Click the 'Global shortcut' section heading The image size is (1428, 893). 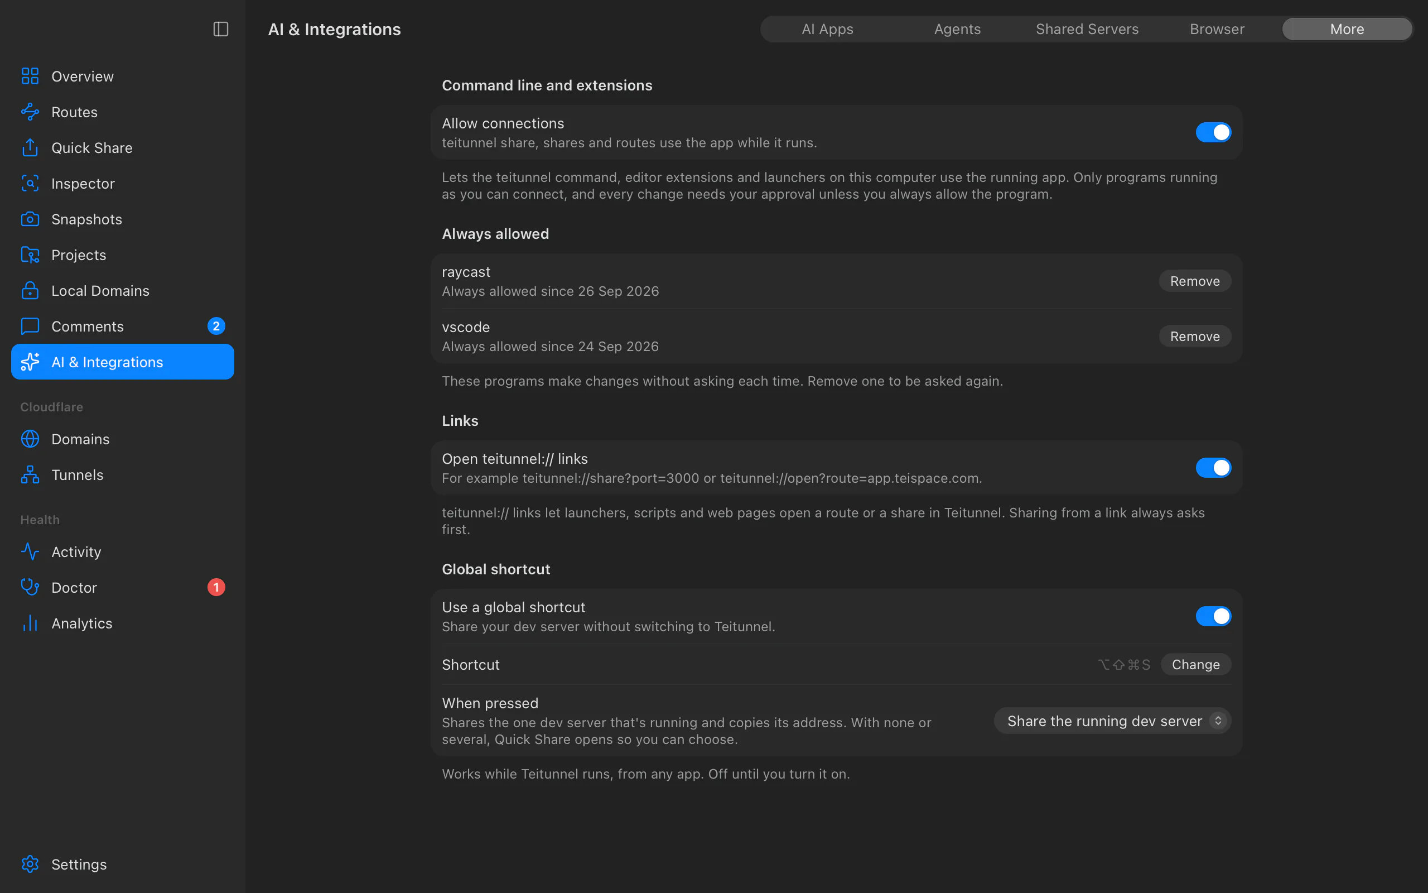pos(496,569)
